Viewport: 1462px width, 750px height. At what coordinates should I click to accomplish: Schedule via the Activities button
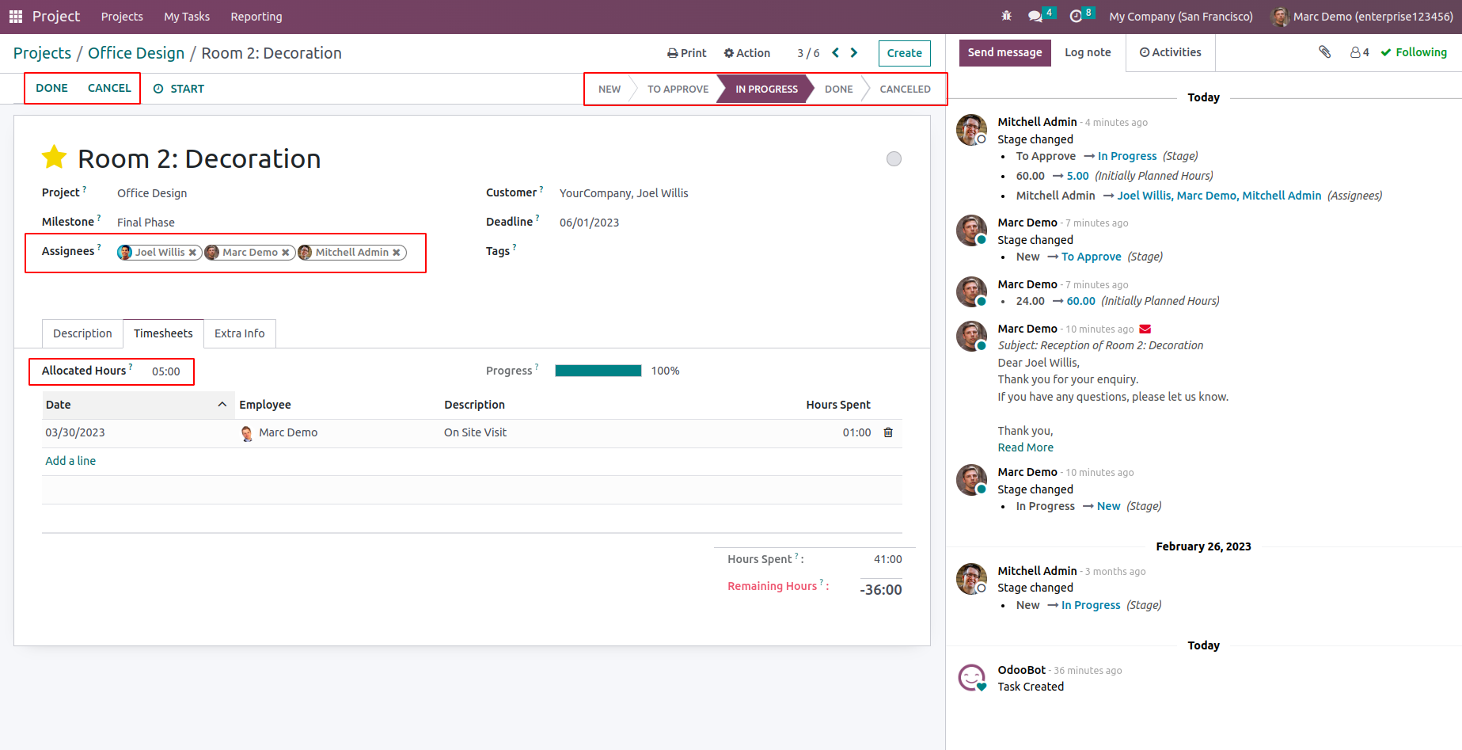pyautogui.click(x=1170, y=52)
